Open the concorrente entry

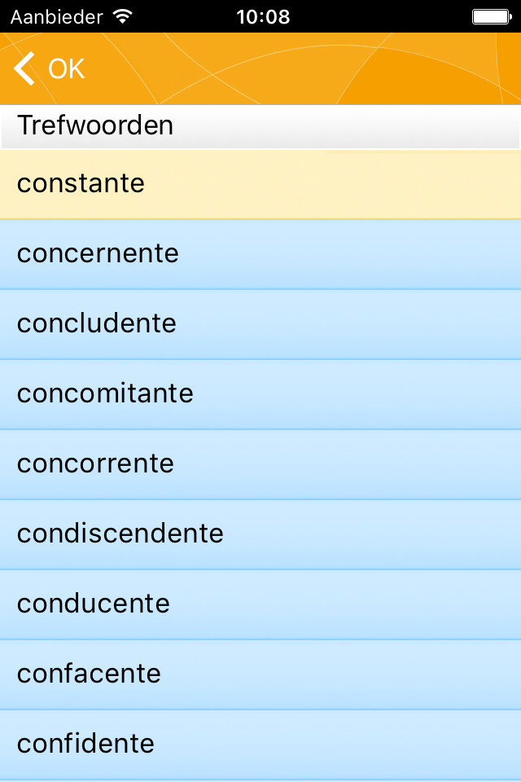pos(260,464)
